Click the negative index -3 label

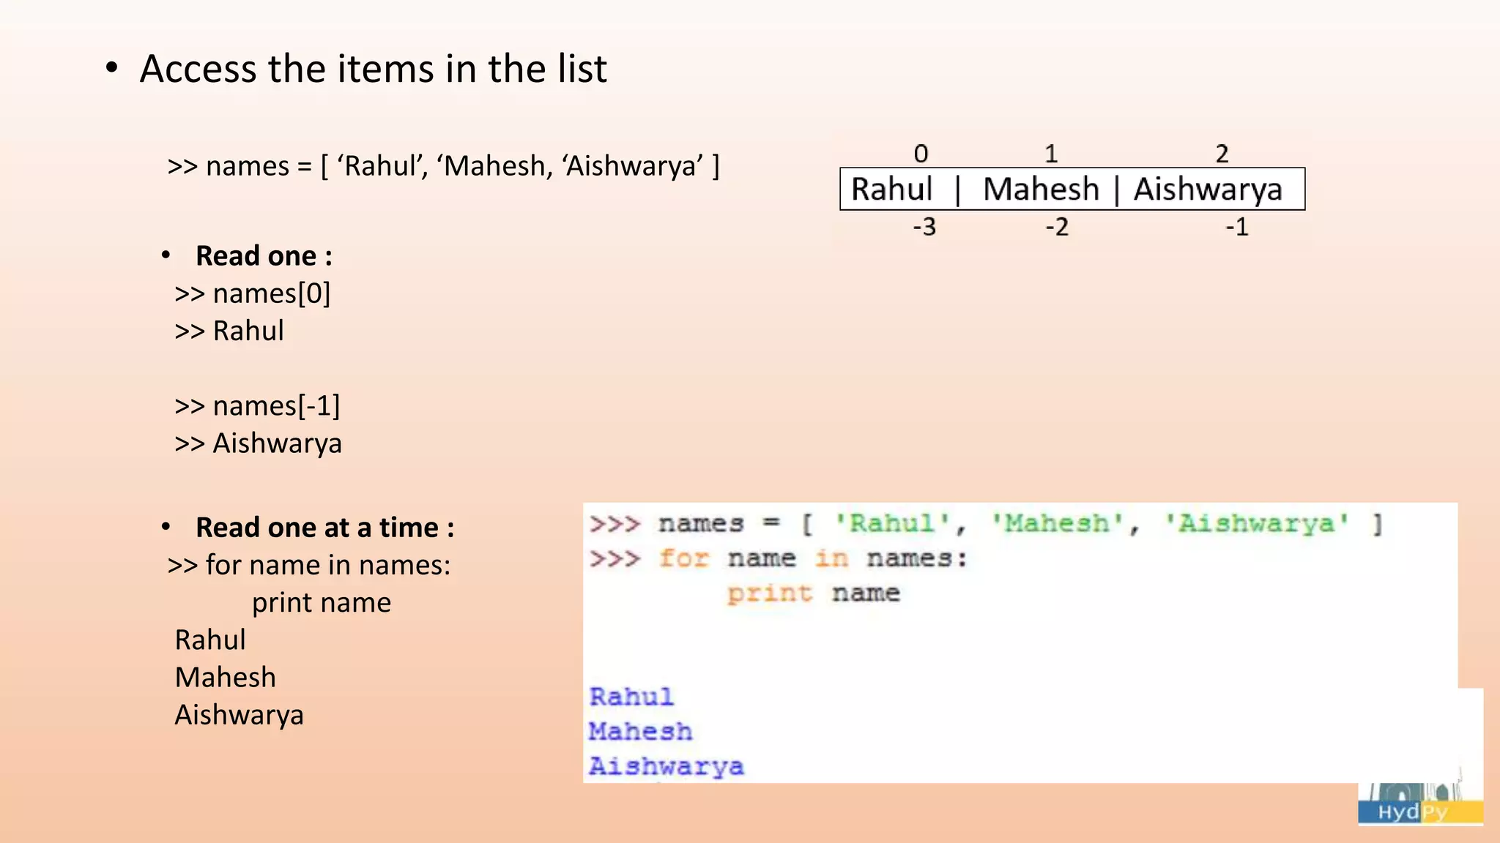(924, 227)
